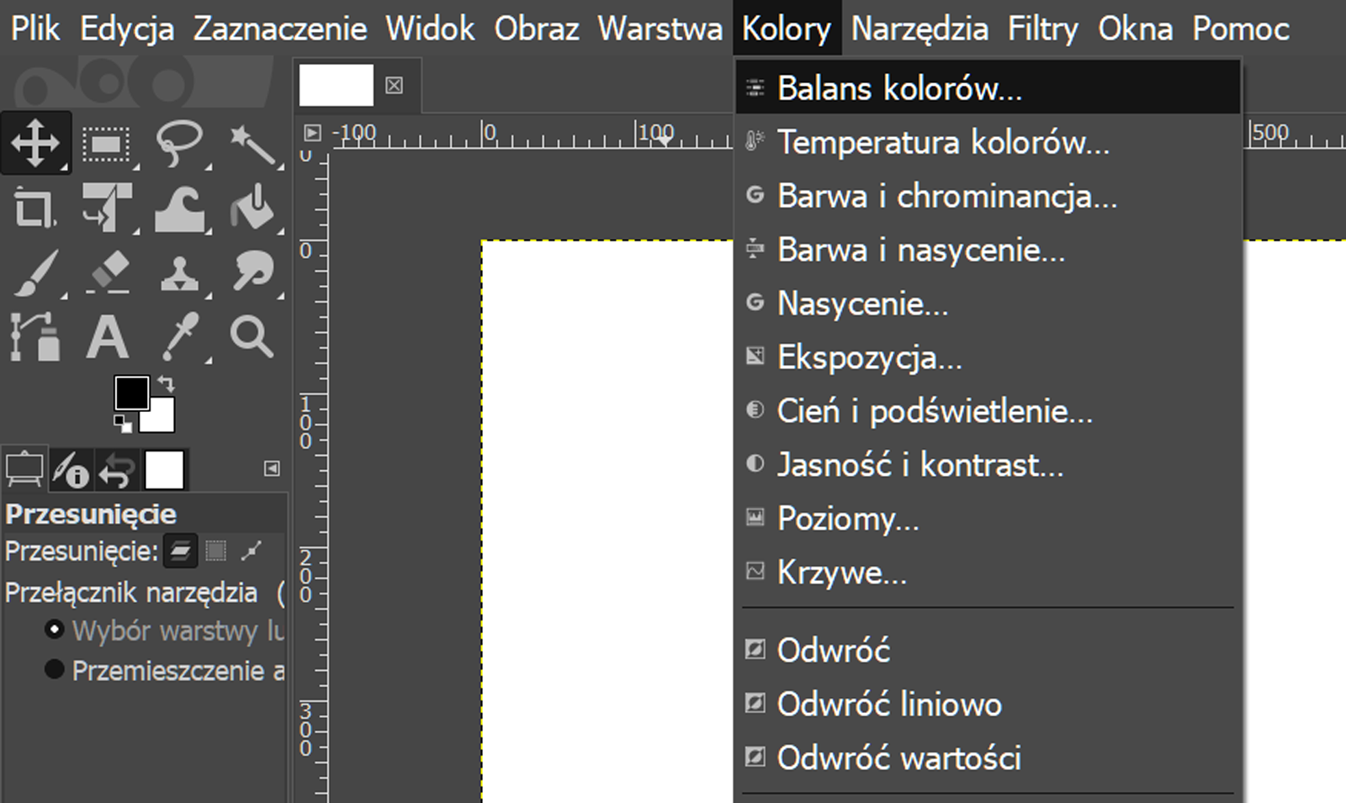Select the Crop tool
This screenshot has width=1346, height=803.
coord(37,209)
